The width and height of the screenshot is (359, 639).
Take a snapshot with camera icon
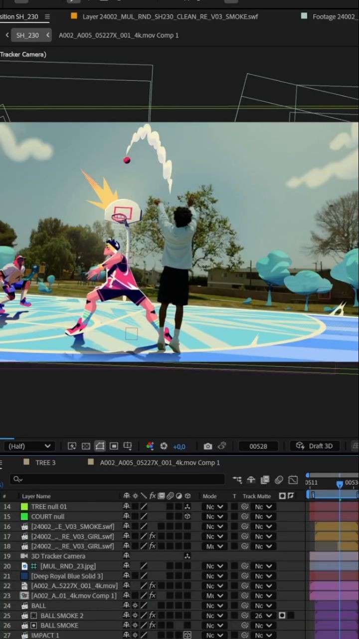coord(208,446)
